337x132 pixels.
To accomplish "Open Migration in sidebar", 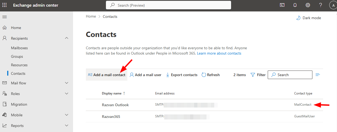I will pyautogui.click(x=19, y=104).
